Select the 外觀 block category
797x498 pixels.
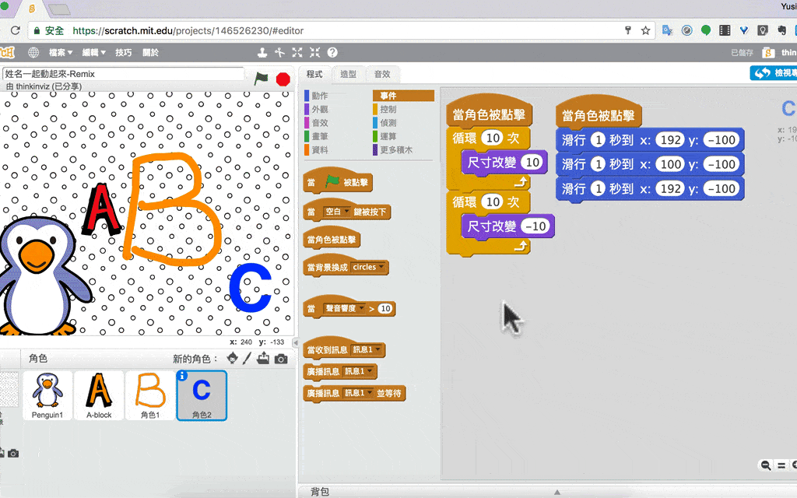tap(320, 109)
